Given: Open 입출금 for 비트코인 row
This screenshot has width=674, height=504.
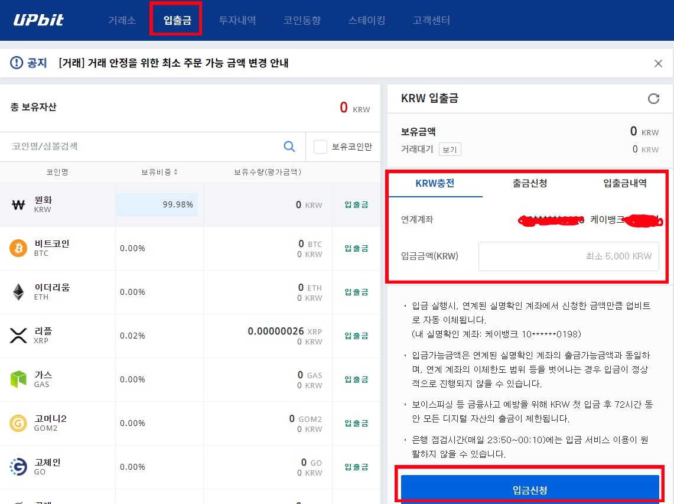Looking at the screenshot, I should point(356,248).
